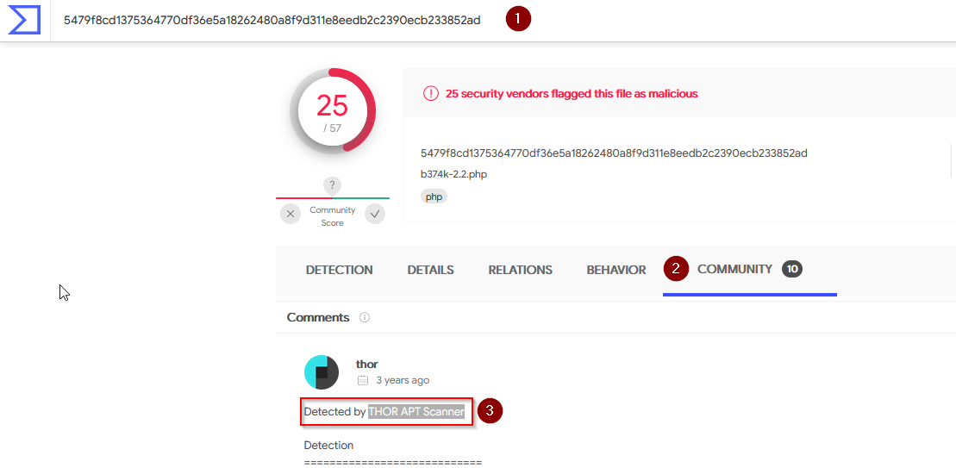Vote file as harmless with checkmark icon
Screen dimensions: 956x468
pos(375,214)
